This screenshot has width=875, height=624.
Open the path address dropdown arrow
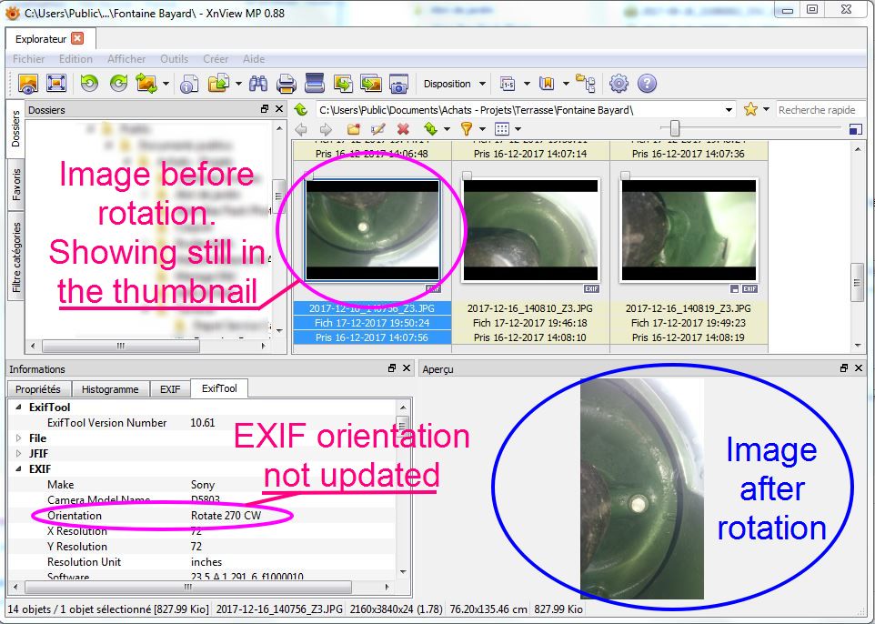pos(729,110)
